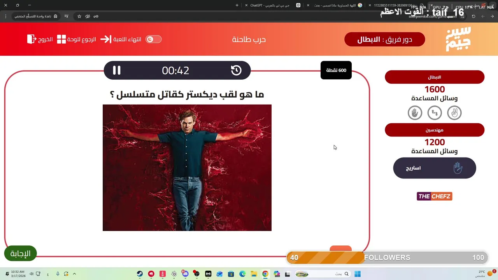498x280 pixels.
Task: Click the مهندسين score 1200
Action: (435, 142)
